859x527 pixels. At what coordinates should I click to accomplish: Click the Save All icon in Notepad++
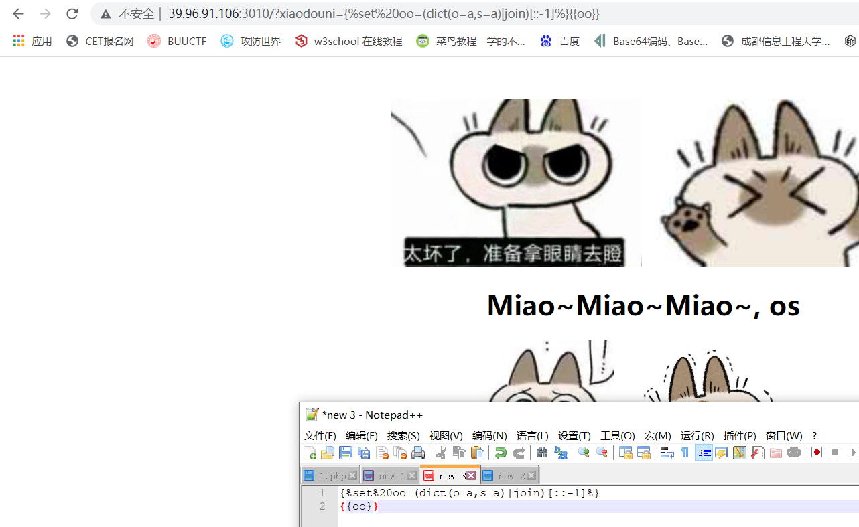pos(364,453)
